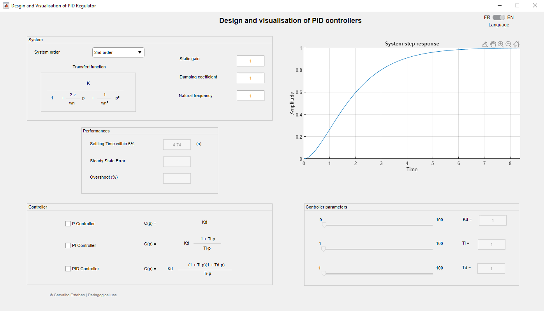Click the Static gain input field
This screenshot has height=311, width=544.
point(250,61)
